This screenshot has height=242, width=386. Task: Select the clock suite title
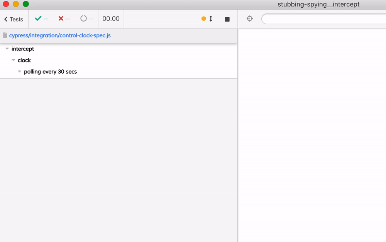pos(24,60)
